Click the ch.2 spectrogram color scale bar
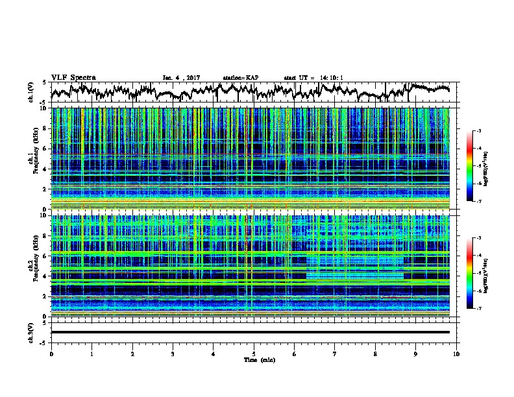 coord(469,273)
